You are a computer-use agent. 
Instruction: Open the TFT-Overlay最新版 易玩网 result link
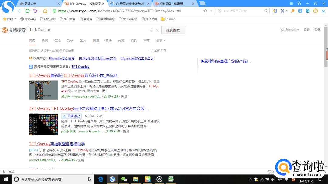click(73, 75)
